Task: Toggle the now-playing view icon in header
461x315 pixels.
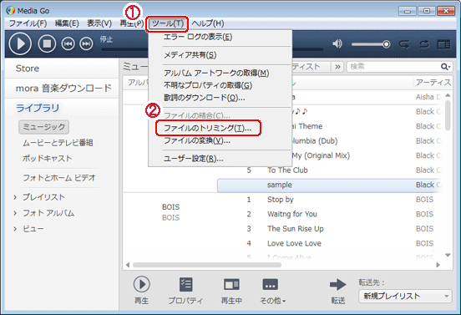Action: tap(443, 44)
